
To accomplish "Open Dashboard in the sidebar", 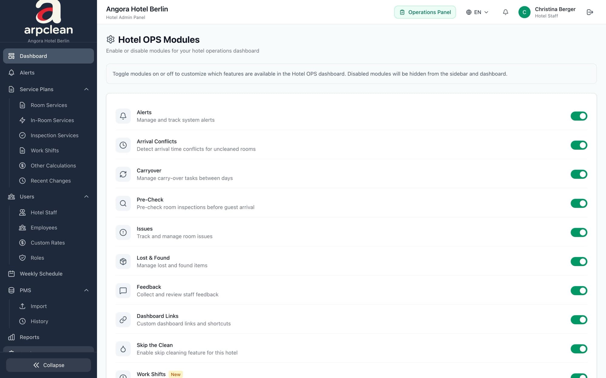I will [x=48, y=56].
